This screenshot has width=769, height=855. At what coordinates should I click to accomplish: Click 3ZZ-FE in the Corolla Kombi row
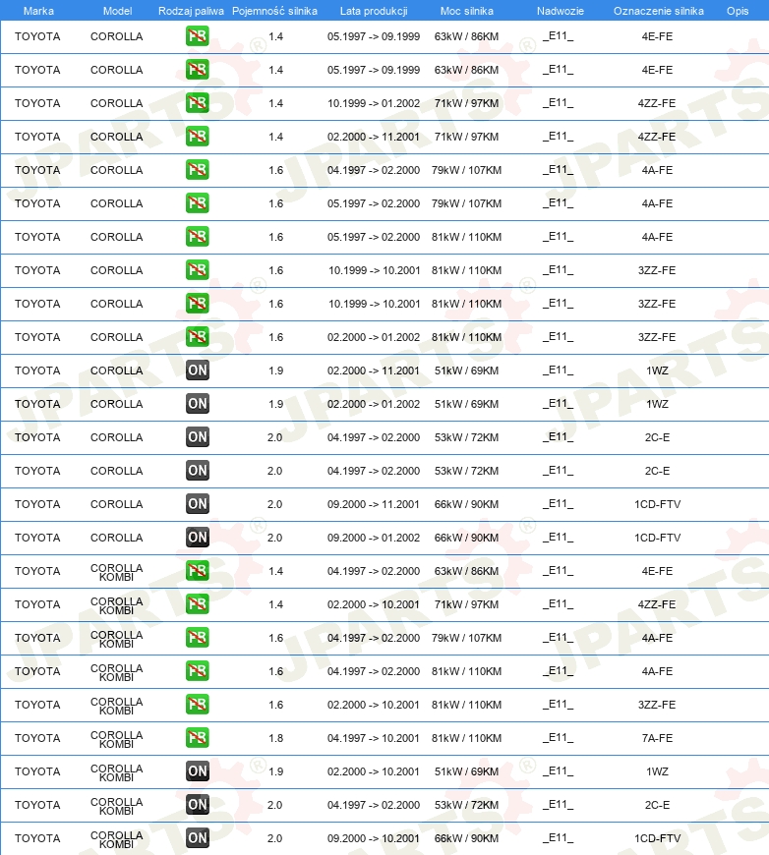tap(657, 705)
